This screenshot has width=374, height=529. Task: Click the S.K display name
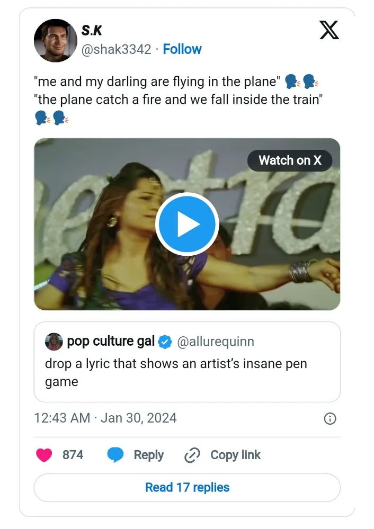click(92, 31)
